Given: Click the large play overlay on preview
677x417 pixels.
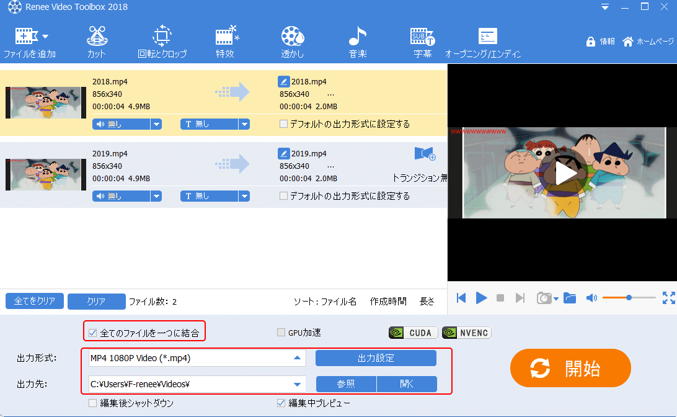Looking at the screenshot, I should click(x=565, y=173).
